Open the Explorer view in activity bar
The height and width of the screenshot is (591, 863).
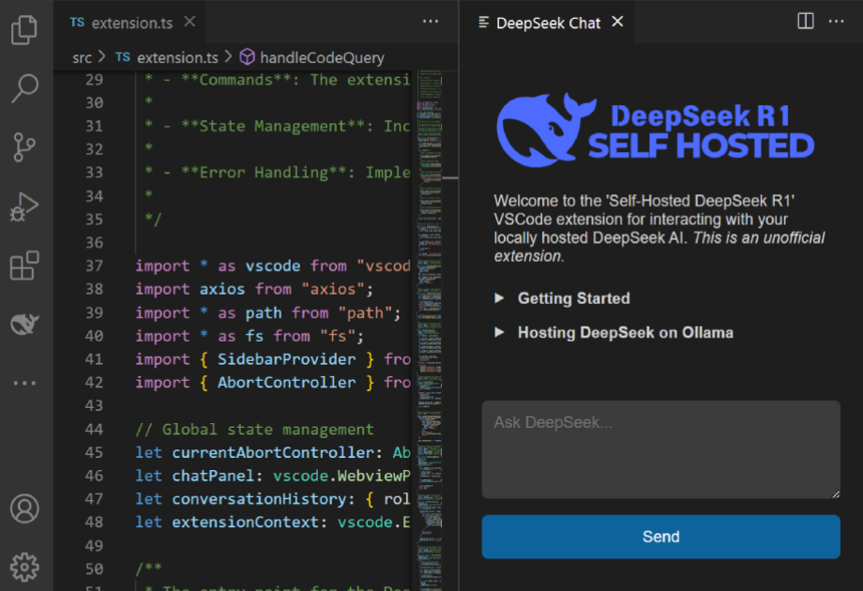[24, 30]
